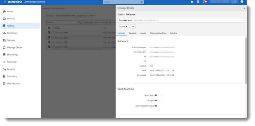Click the Home sidebar icon
Image resolution: width=255 pixels, height=126 pixels.
pos(4,12)
